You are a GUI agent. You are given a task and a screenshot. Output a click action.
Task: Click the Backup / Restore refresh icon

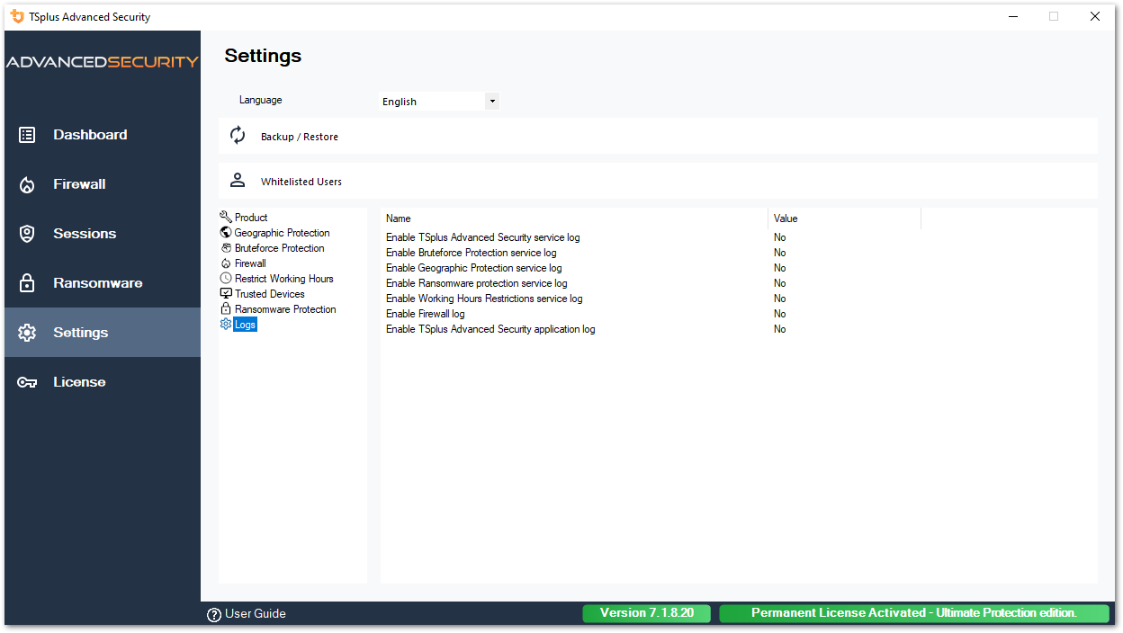tap(237, 134)
